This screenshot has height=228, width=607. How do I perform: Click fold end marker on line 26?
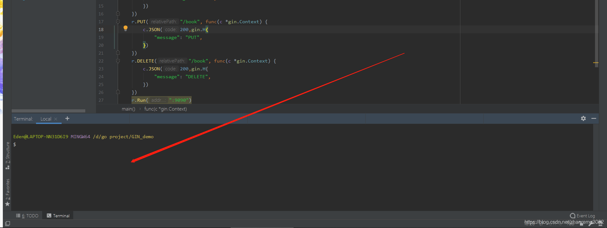(118, 92)
